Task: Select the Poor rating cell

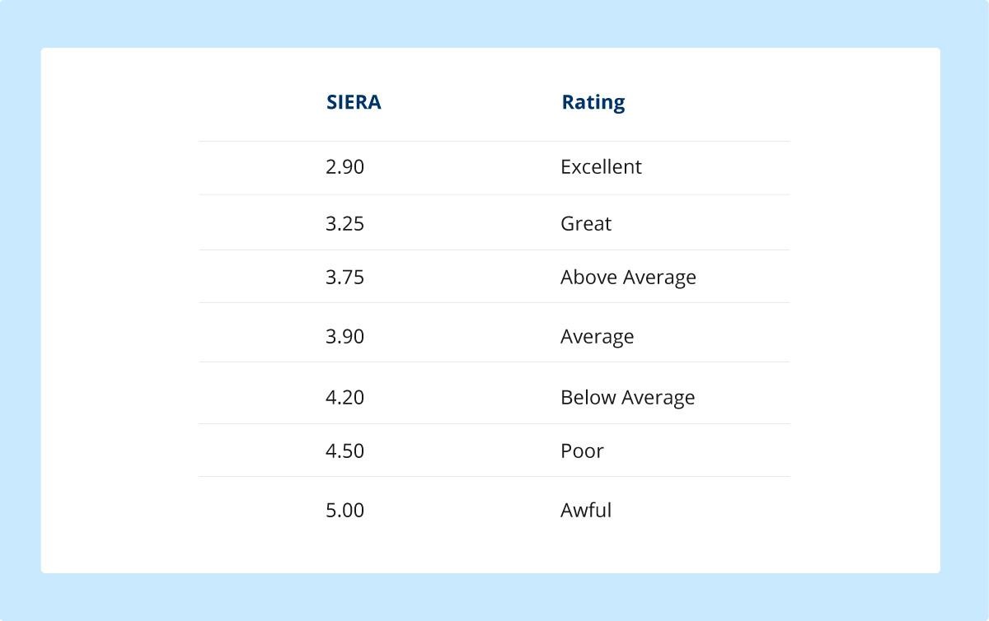Action: point(582,451)
